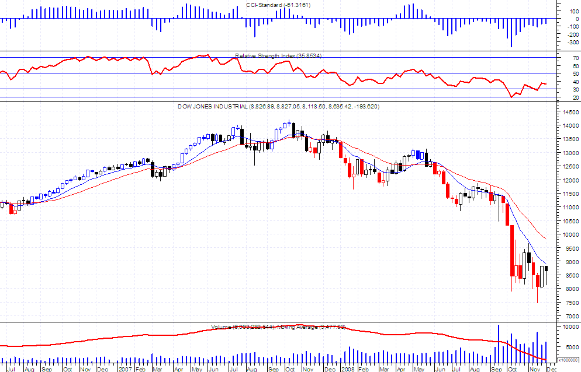This screenshot has width=581, height=372.
Task: Select the 20 level on RSI axis
Action: 575,97
